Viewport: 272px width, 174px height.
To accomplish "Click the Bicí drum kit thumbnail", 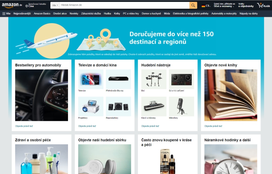I will [x=154, y=79].
